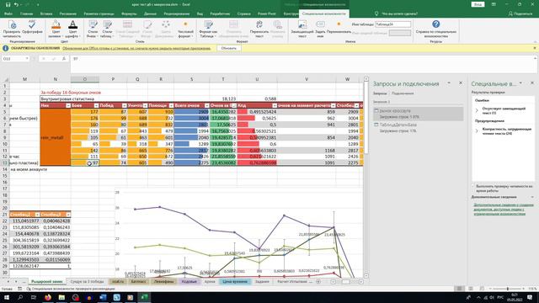Click the Share (Поделиться) button
The width and height of the screenshot is (539, 303).
[520, 13]
